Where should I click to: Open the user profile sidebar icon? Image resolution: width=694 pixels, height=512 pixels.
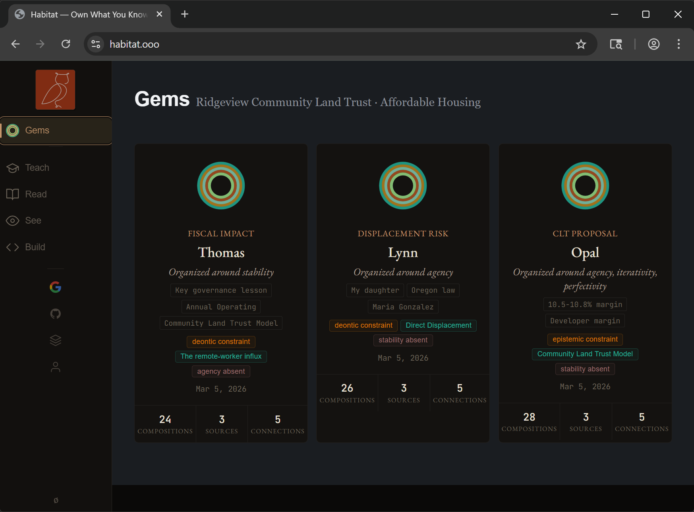pyautogui.click(x=55, y=367)
